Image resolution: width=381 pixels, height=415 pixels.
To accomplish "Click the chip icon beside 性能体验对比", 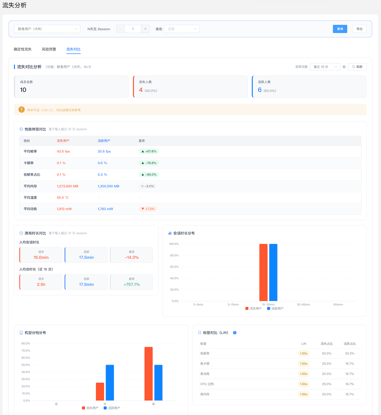I will tap(21, 129).
